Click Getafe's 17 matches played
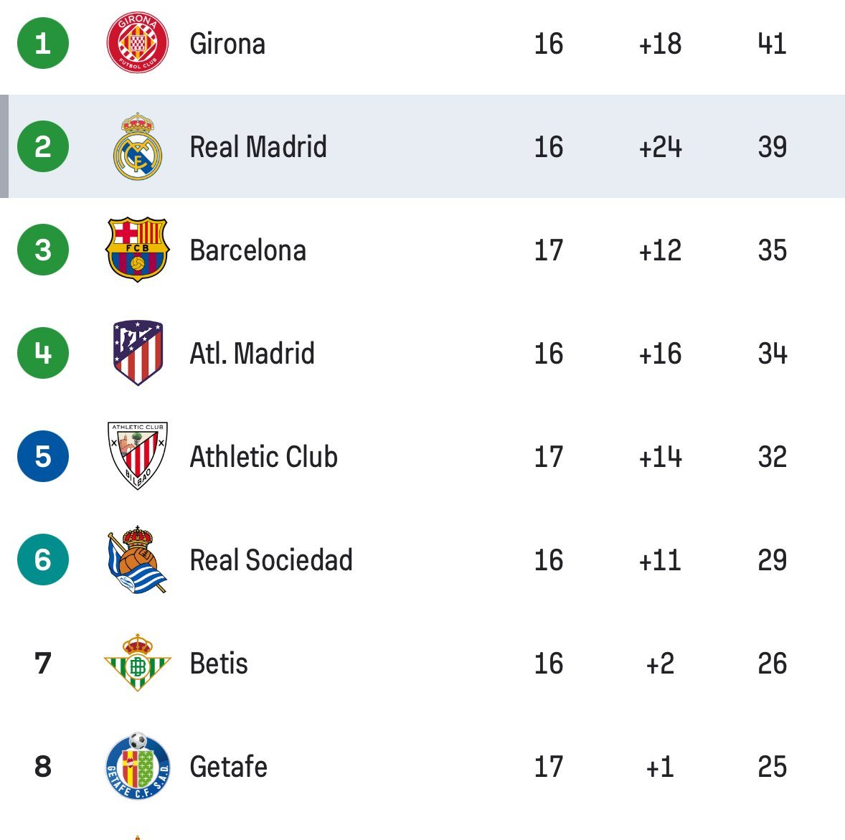Screen dimensions: 845x840 [549, 767]
